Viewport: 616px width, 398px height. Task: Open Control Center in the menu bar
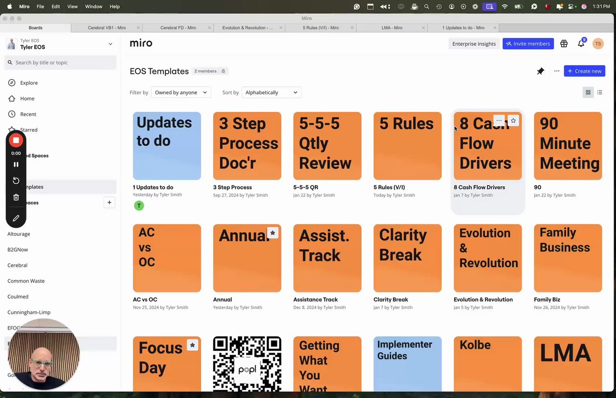coord(571,7)
